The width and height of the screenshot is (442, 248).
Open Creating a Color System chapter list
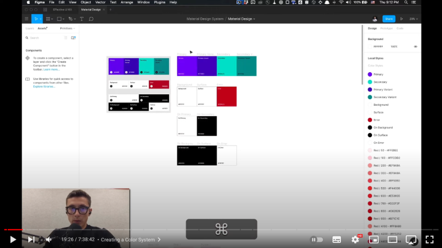coord(130,240)
